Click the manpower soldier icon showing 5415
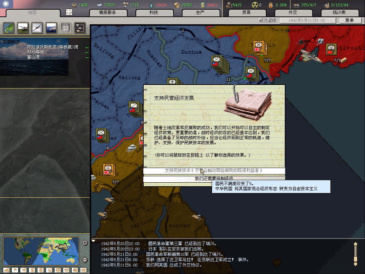The height and width of the screenshot is (274, 365). tap(229, 5)
